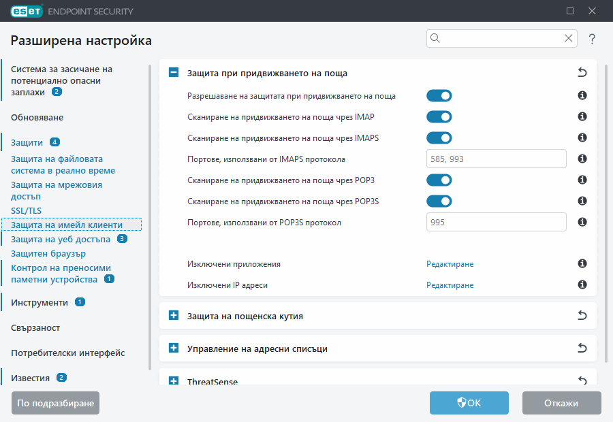Screen dimensions: 613x422
Task: Clear the search box with X icon
Action: pyautogui.click(x=568, y=39)
